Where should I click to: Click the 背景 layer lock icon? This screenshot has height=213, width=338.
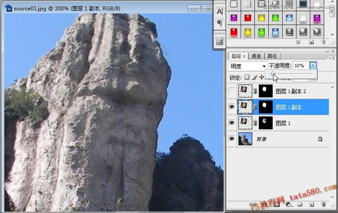click(x=320, y=139)
